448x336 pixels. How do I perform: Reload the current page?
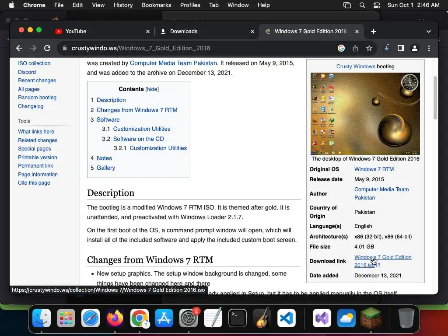(x=47, y=48)
